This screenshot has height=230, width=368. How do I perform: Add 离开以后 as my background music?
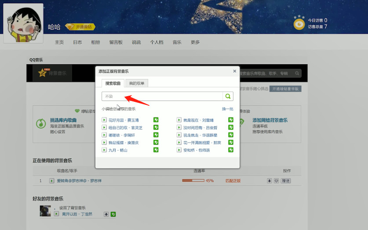113,214
